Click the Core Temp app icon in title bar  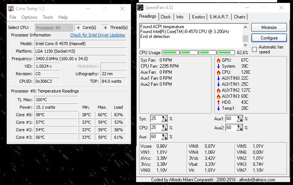pos(11,9)
